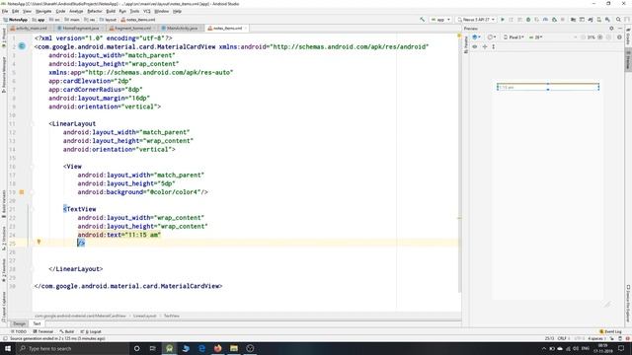Open File Explorer from taskbar

[x=234, y=348]
